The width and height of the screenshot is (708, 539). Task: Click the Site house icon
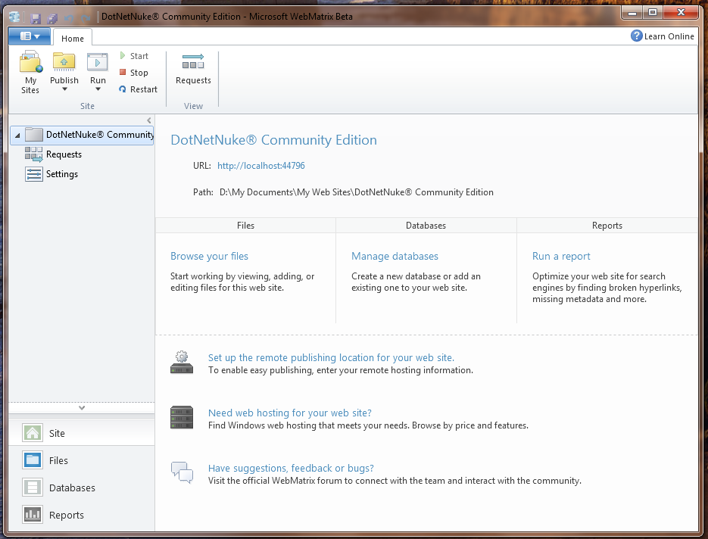(33, 433)
